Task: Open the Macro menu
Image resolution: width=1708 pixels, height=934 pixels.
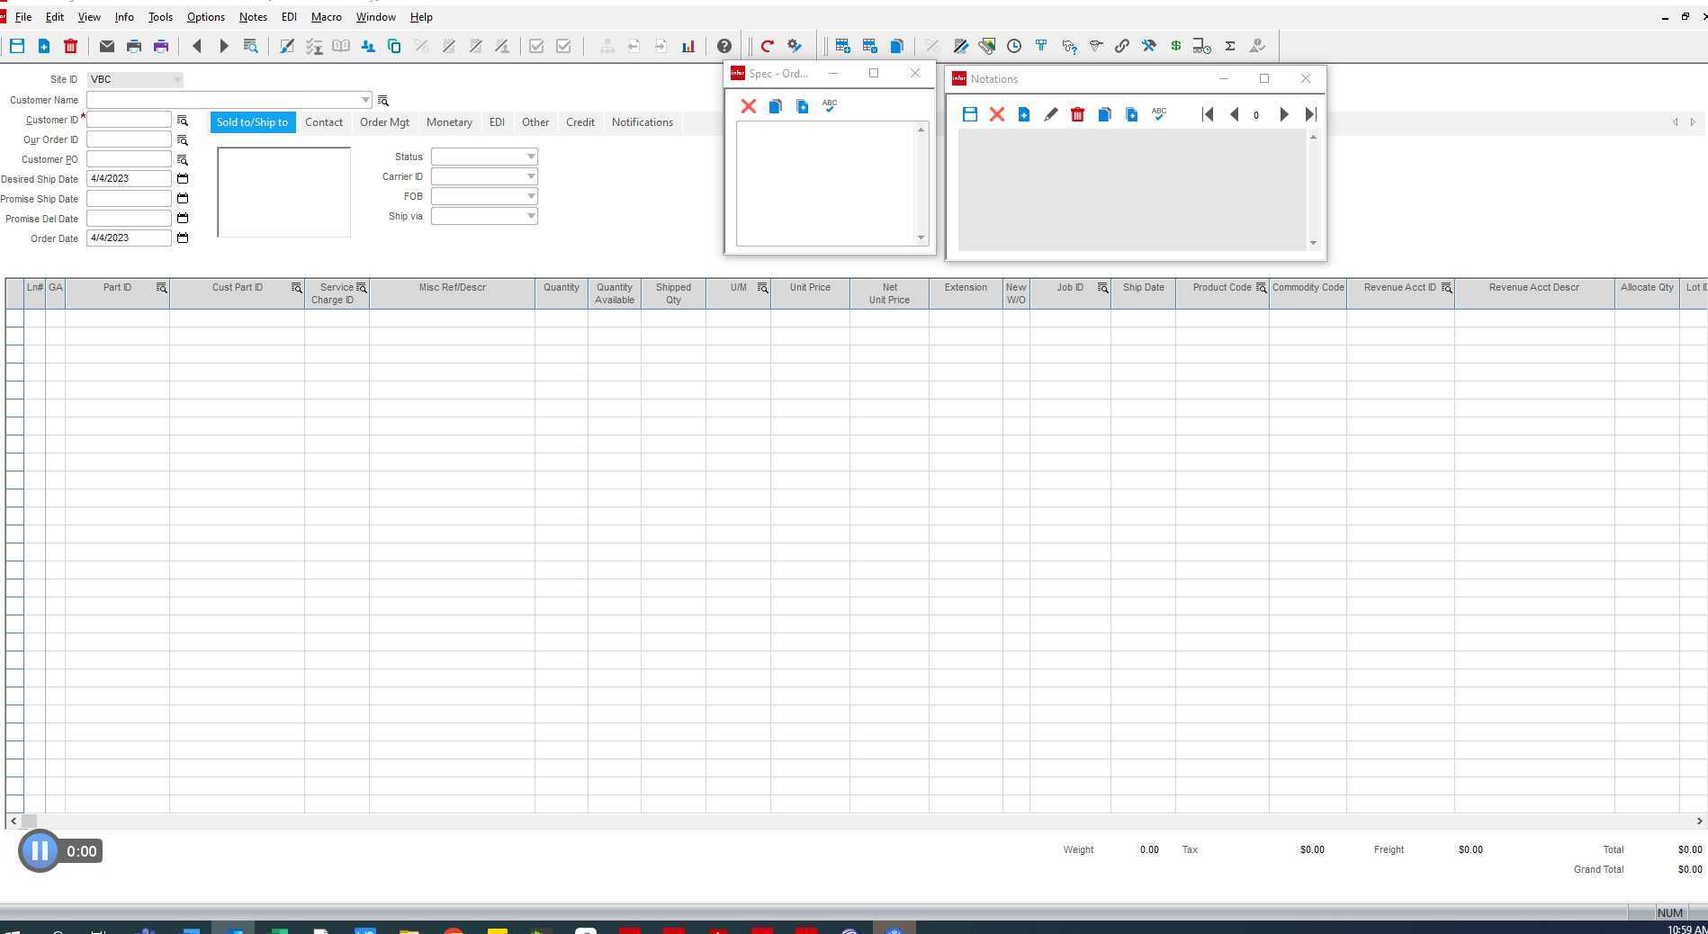Action: (x=326, y=17)
